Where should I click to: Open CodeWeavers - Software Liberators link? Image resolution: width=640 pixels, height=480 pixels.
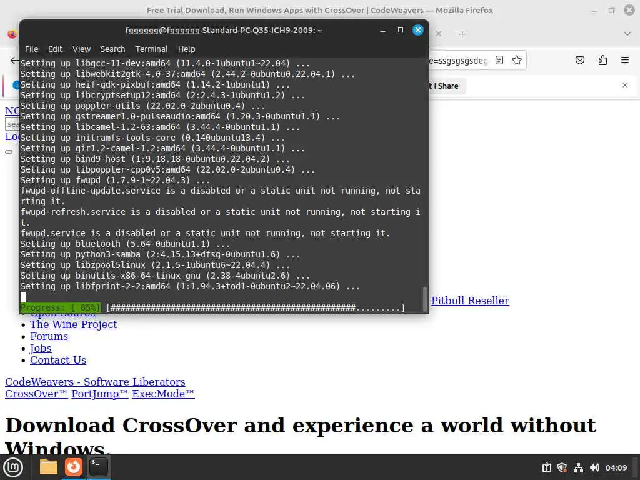point(95,382)
